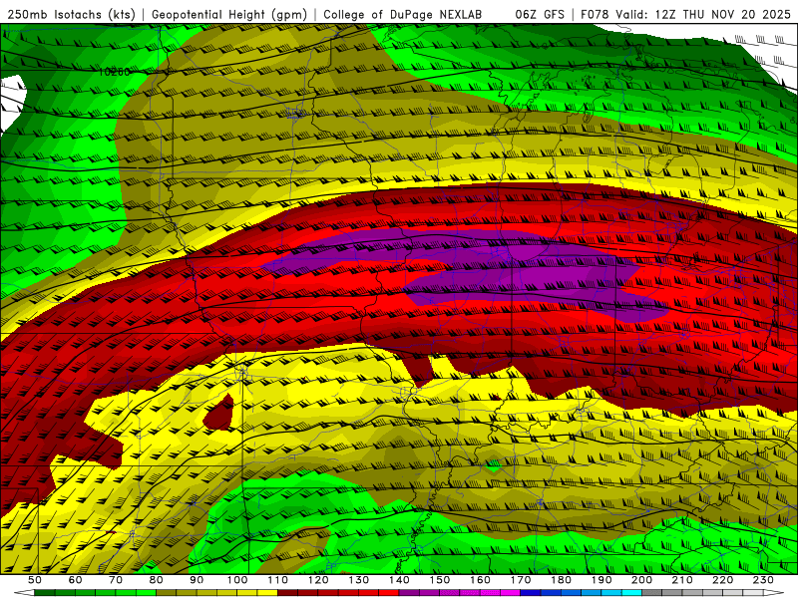Click the bright red swatch left of 140
The image size is (798, 598).
pos(389,592)
